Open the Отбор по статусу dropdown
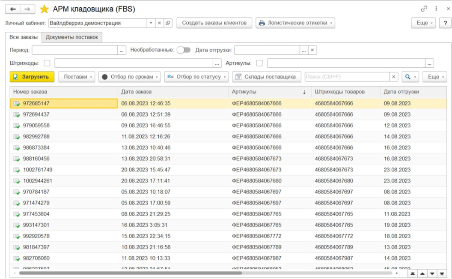Viewport: 452px width, 279px height. [196, 77]
